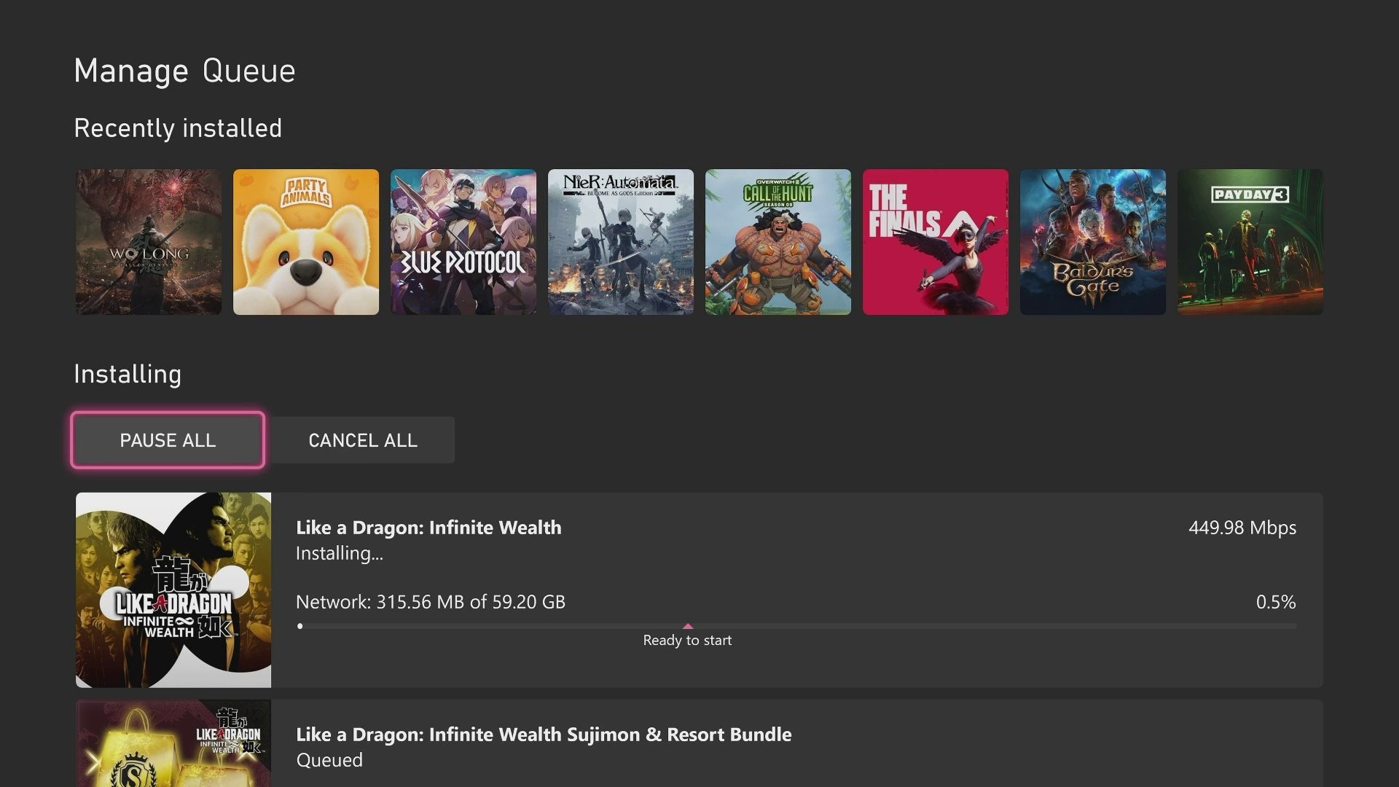Open Overwatch 2 Call of the Hunt tile
This screenshot has height=787, width=1399.
[778, 242]
